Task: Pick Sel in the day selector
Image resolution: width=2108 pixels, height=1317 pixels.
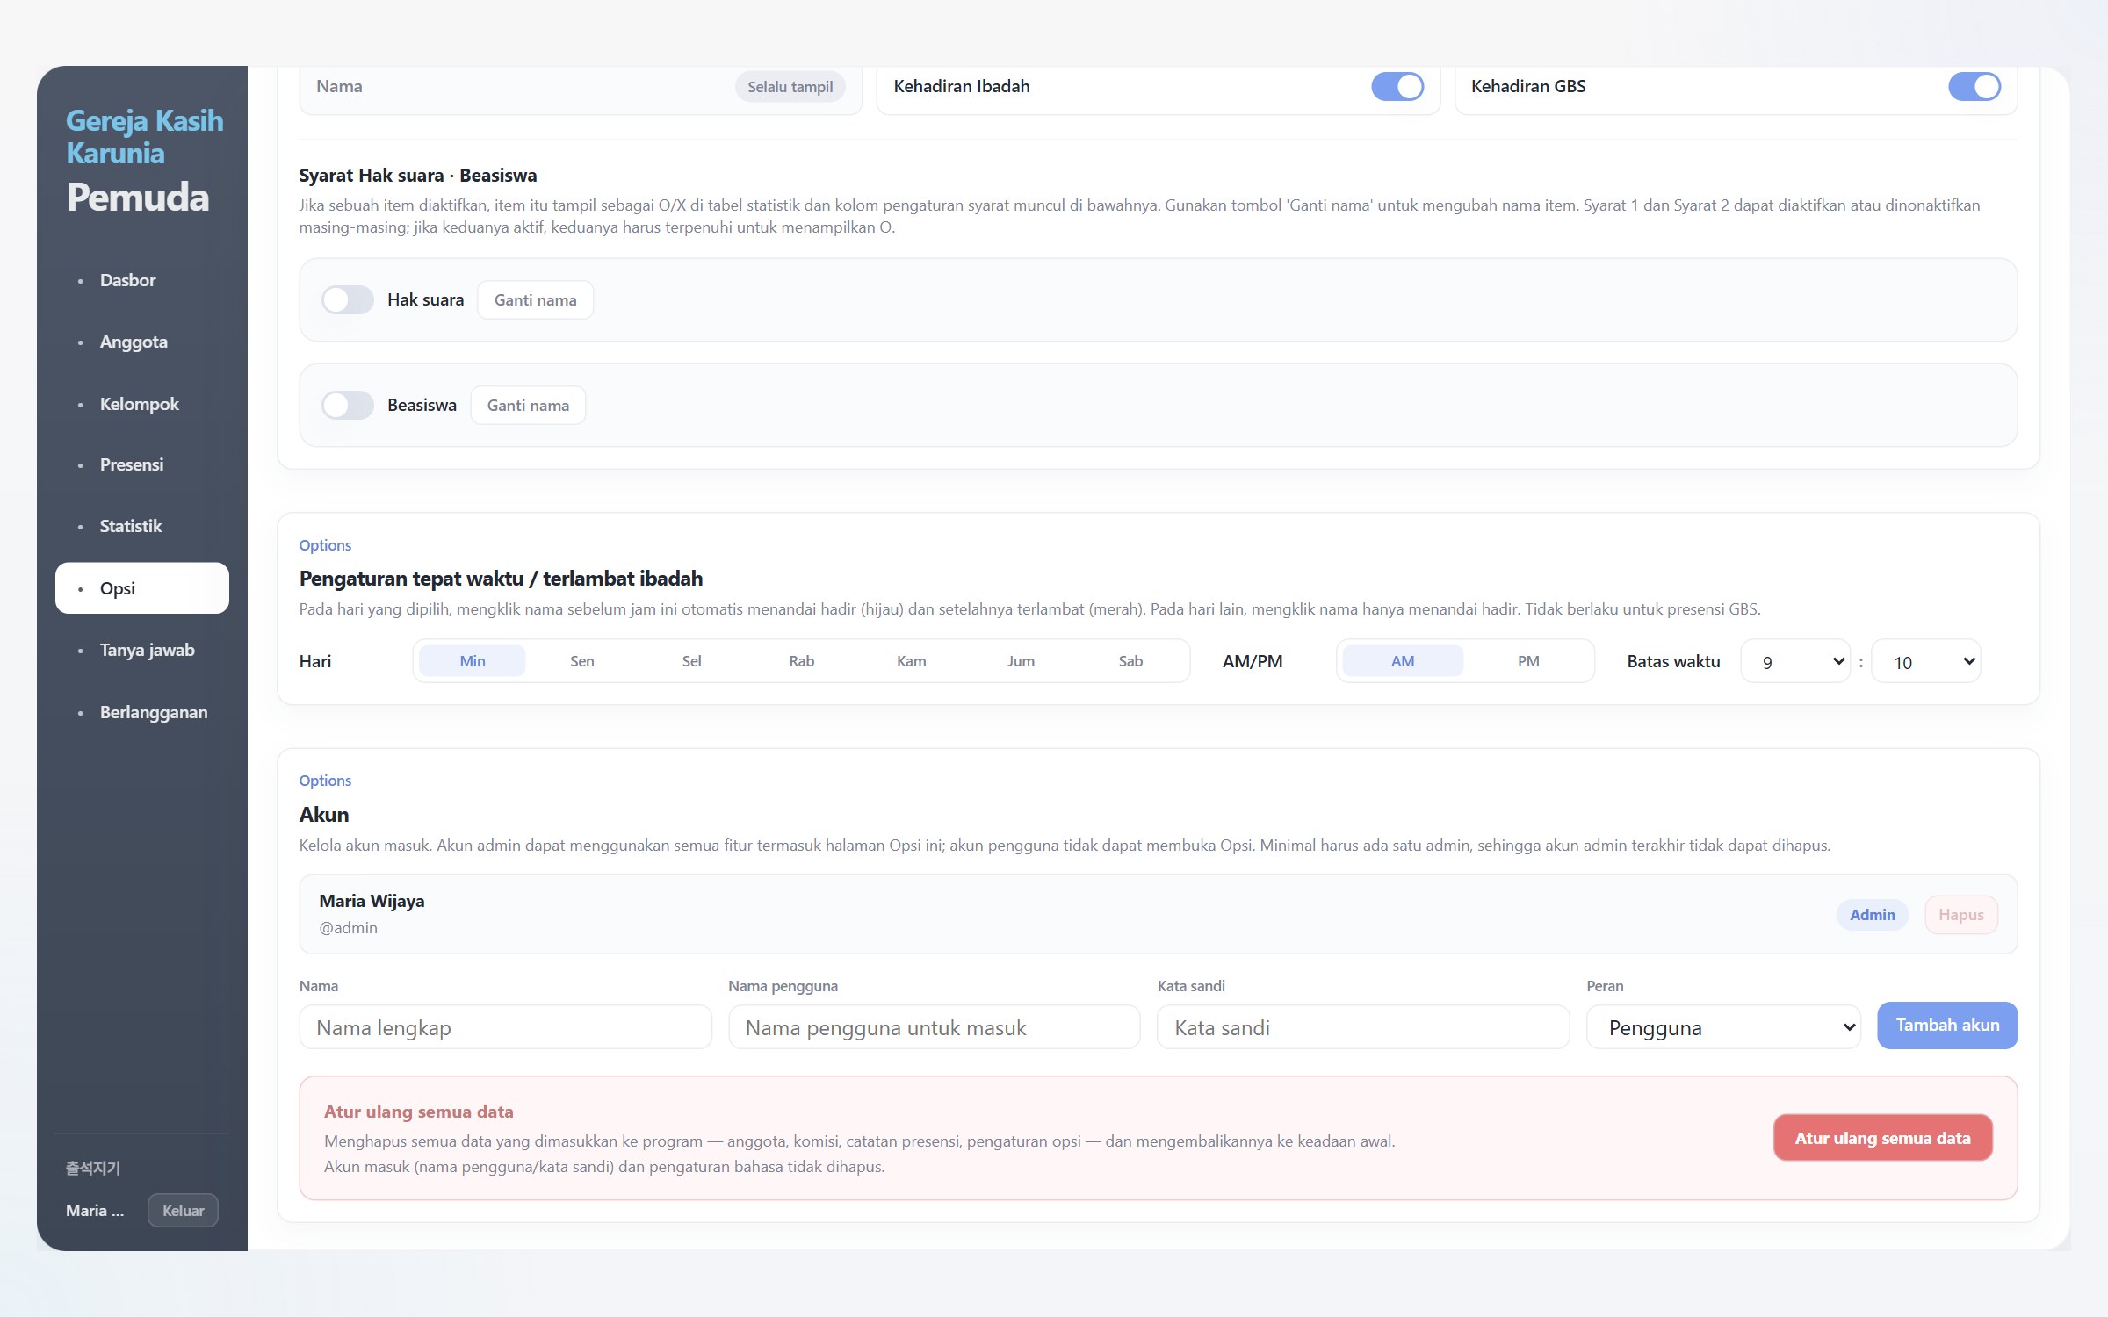Action: point(692,661)
